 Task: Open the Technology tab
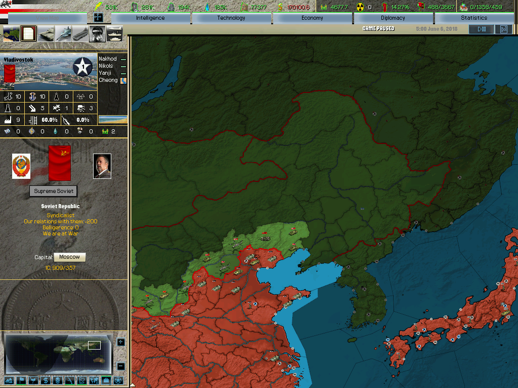point(231,18)
